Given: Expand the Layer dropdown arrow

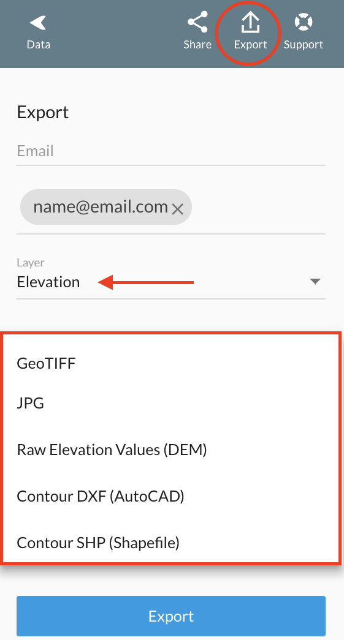Looking at the screenshot, I should click(x=315, y=282).
